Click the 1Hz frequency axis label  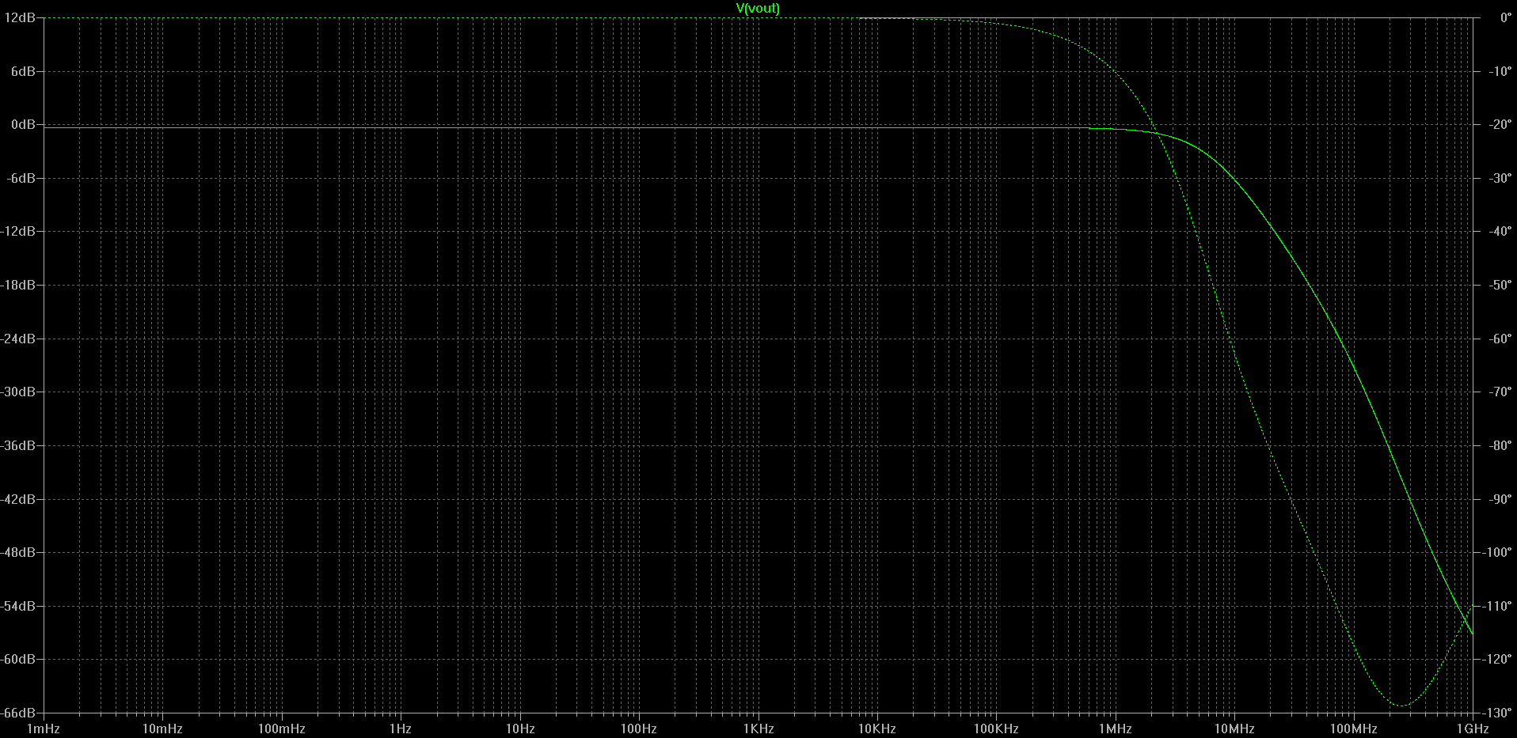coord(401,729)
